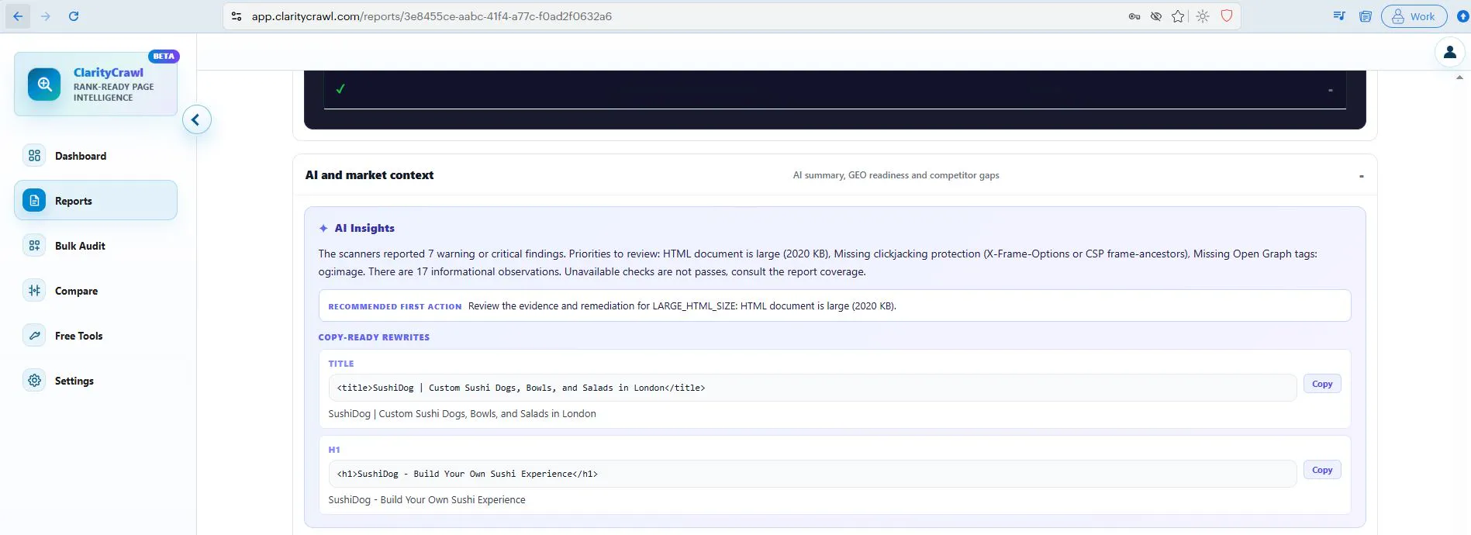1471x535 pixels.
Task: Open the media control icon in browser toolbar
Action: pyautogui.click(x=1339, y=16)
